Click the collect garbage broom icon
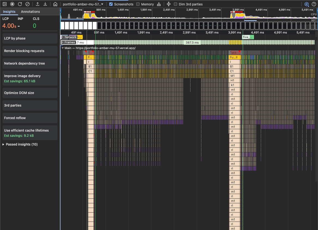 pos(159,4)
